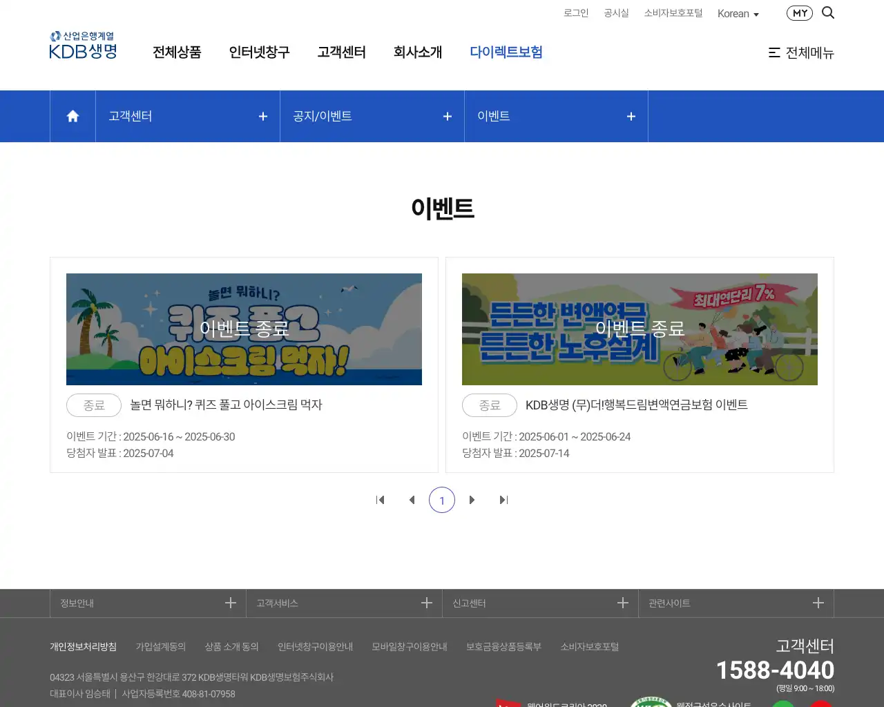
Task: Click the next page arrow
Action: (472, 500)
